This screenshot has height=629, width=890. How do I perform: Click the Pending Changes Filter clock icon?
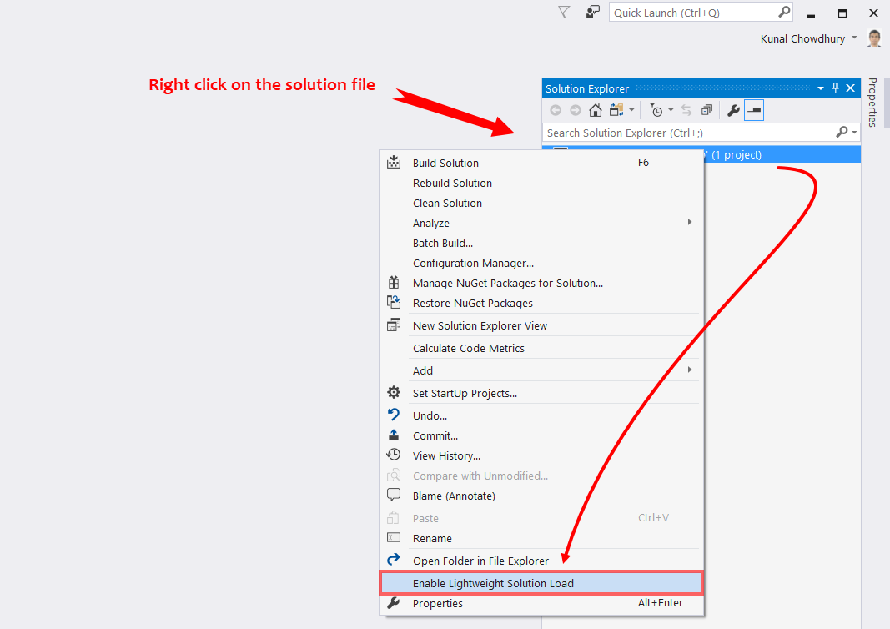[x=656, y=110]
